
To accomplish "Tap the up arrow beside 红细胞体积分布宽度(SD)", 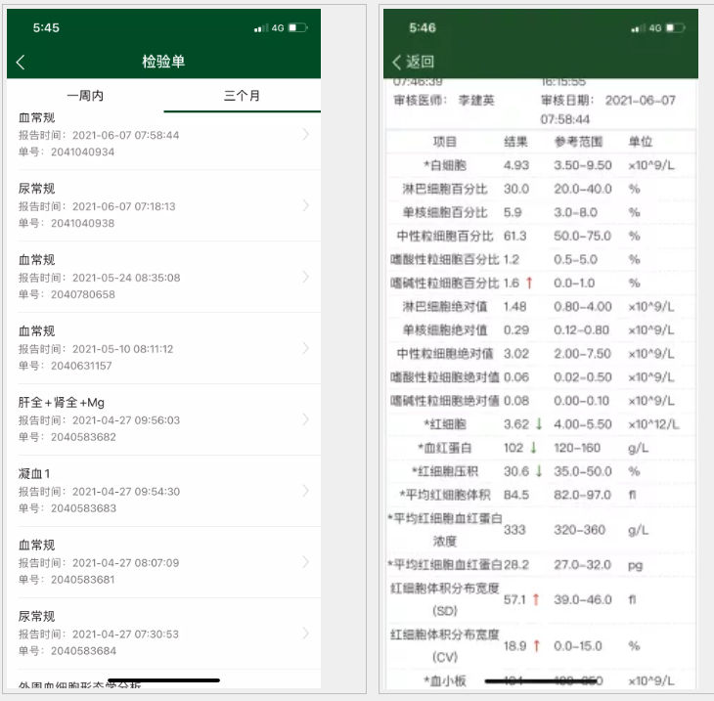I will point(536,598).
